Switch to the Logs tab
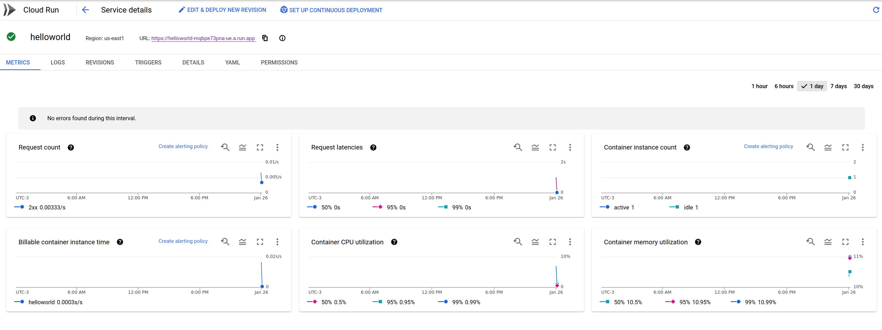Screen dimensions: 882x330 57,62
